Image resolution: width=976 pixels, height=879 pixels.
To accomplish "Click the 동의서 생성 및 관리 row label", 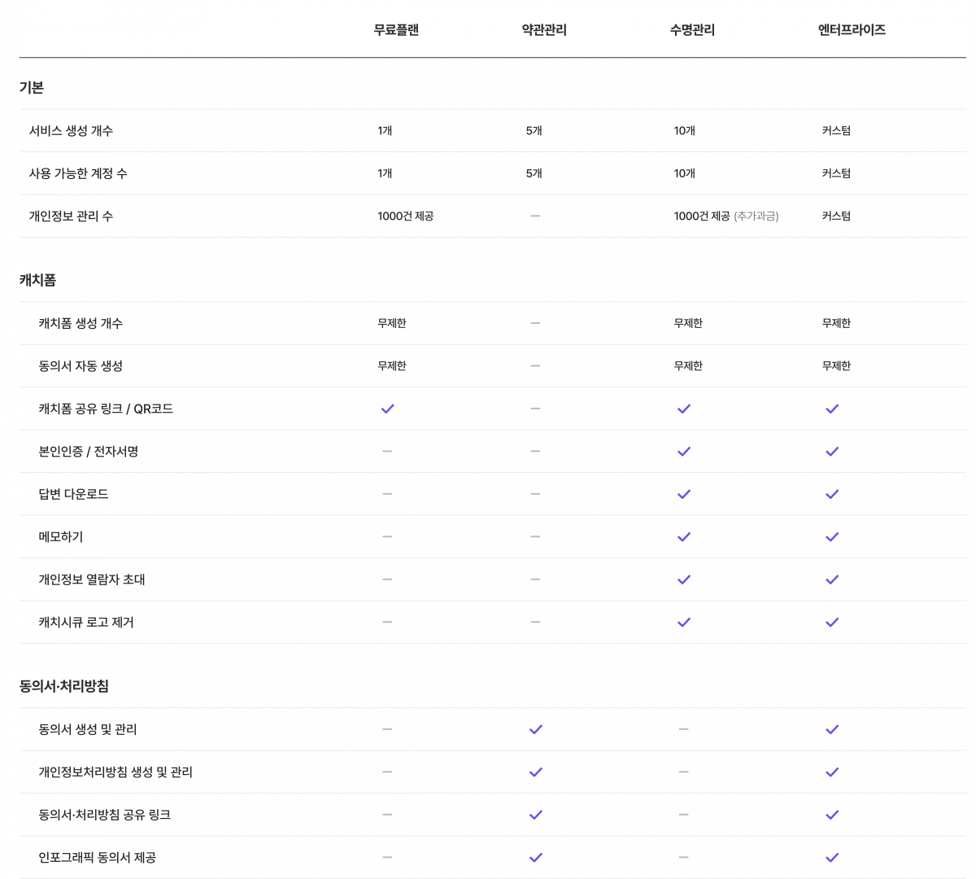I will 88,729.
